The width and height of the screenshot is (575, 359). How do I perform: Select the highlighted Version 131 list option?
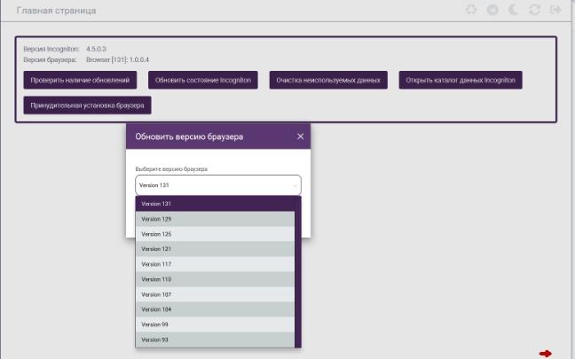coord(215,204)
